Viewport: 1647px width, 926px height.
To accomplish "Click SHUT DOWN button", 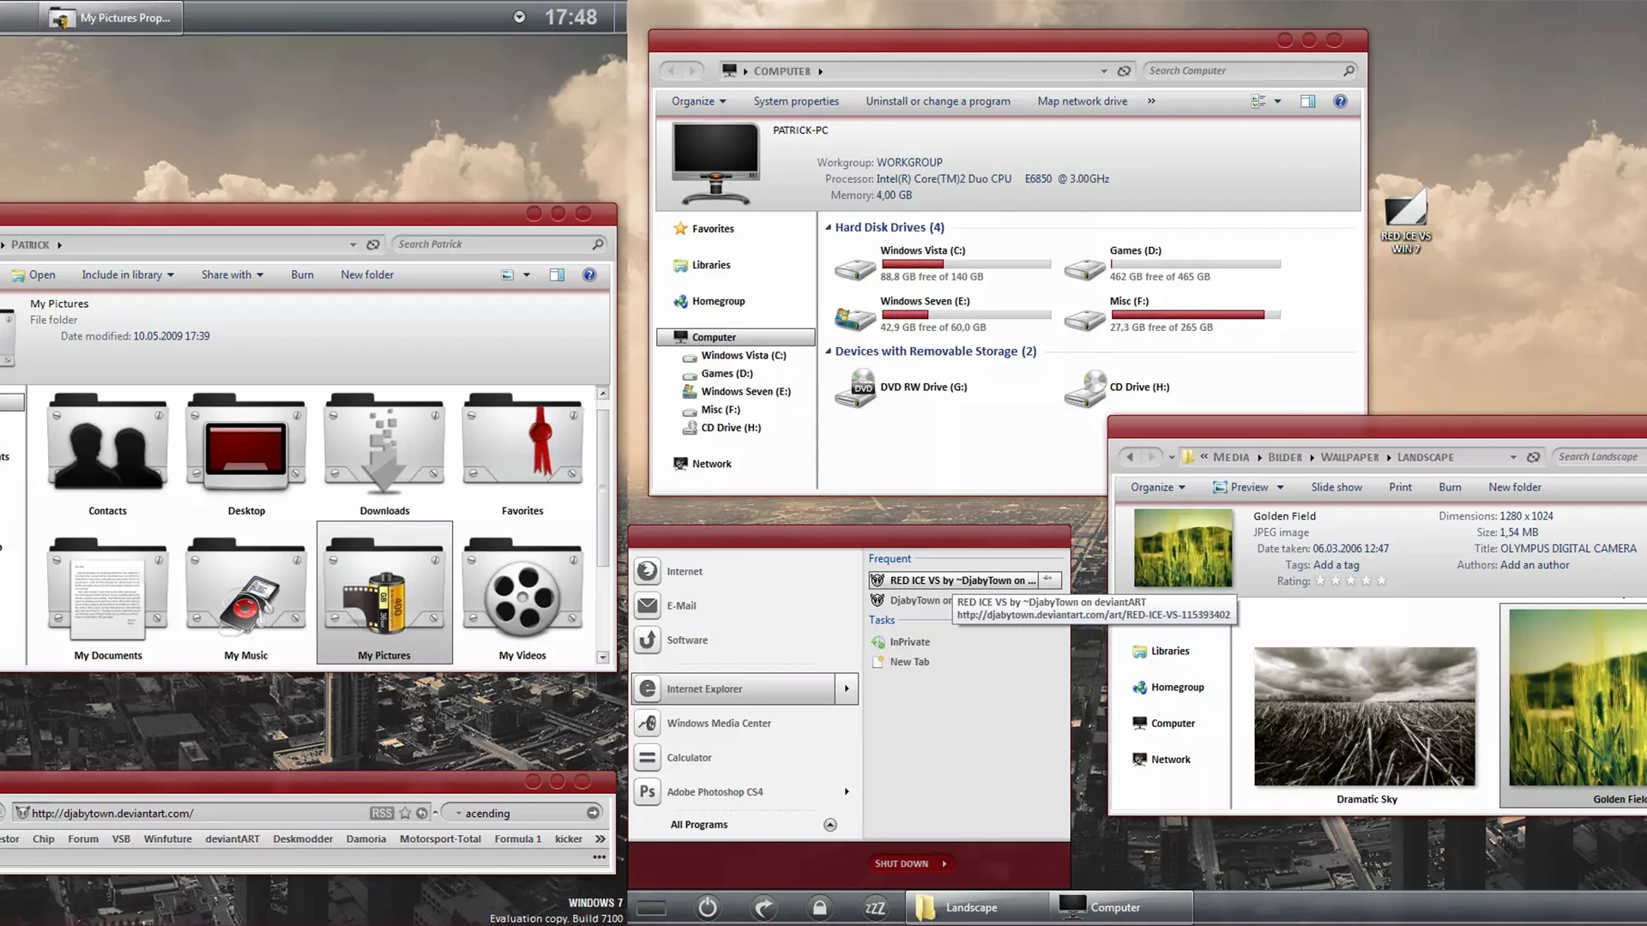I will point(909,863).
